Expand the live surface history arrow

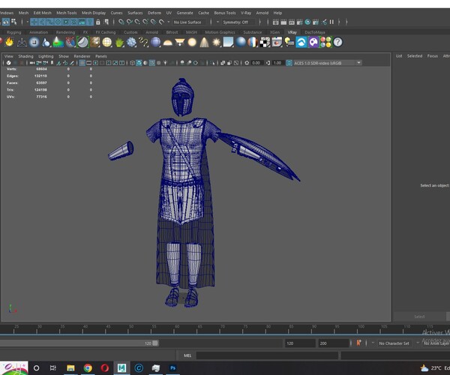(x=169, y=22)
